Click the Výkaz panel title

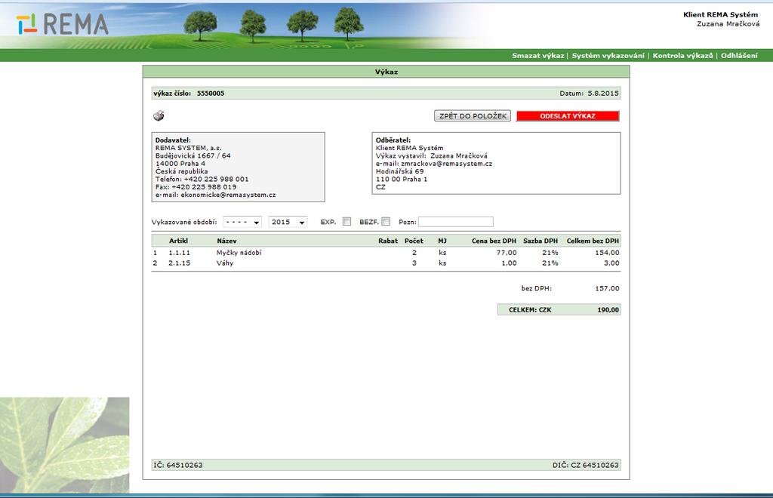tap(386, 72)
